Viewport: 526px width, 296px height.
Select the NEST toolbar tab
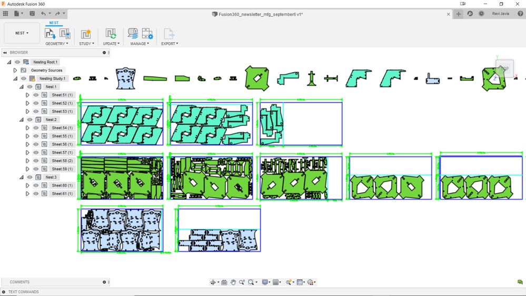point(54,23)
